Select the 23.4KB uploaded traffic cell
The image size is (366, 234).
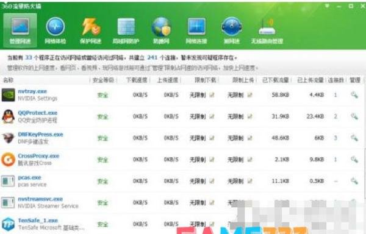coord(315,116)
